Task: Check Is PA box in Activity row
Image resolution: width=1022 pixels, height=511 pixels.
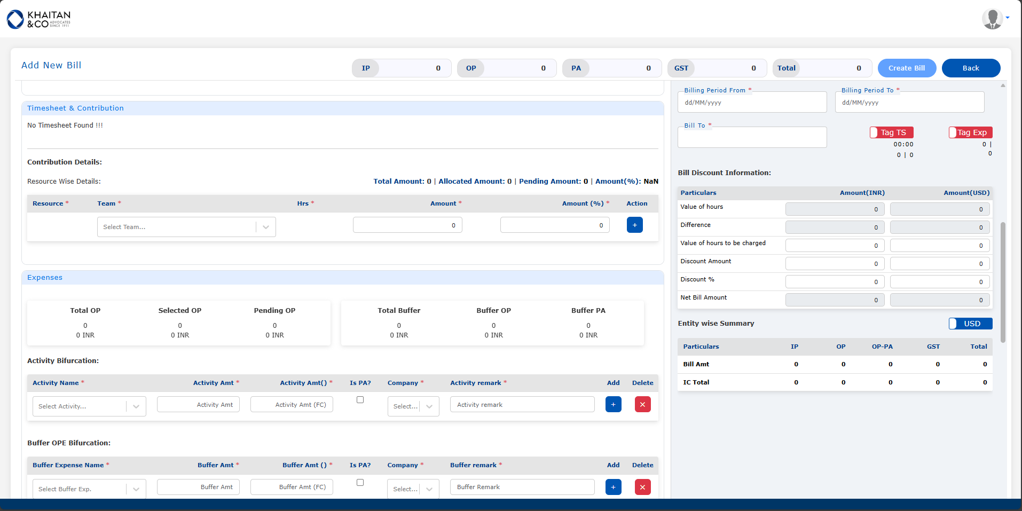Action: [360, 400]
